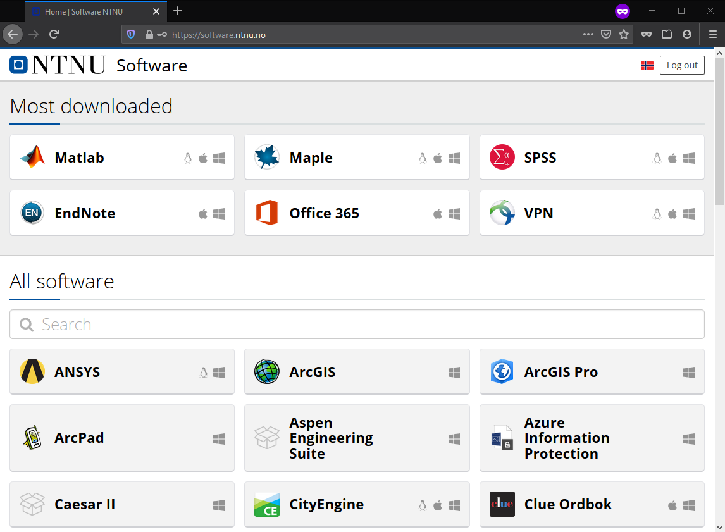Bookmark this page with the star icon

pos(624,34)
